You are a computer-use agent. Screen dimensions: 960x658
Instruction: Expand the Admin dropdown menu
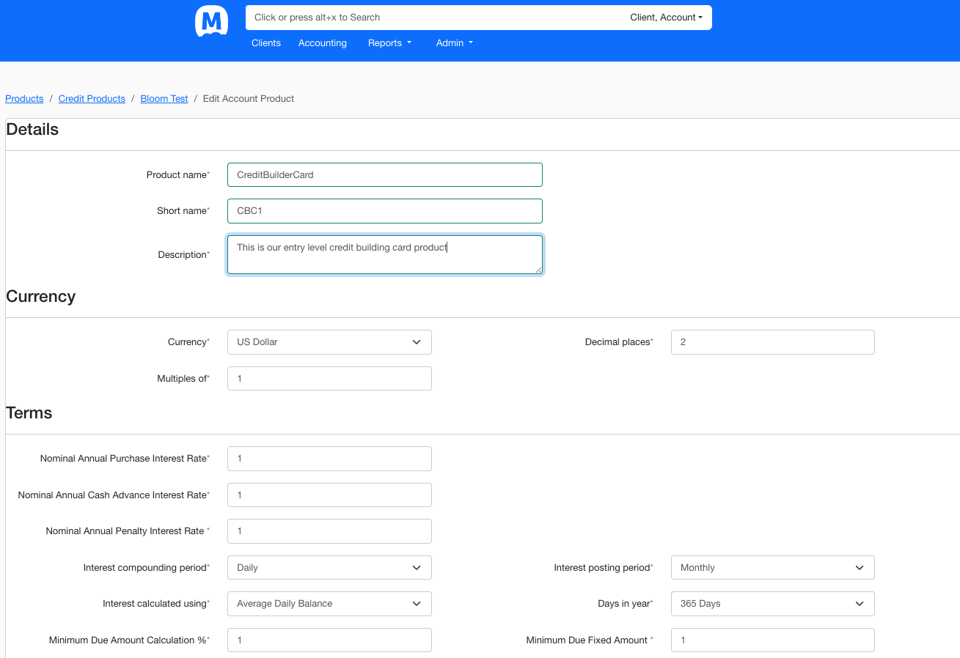coord(454,43)
